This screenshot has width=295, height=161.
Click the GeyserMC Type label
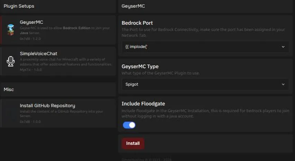tap(140, 66)
